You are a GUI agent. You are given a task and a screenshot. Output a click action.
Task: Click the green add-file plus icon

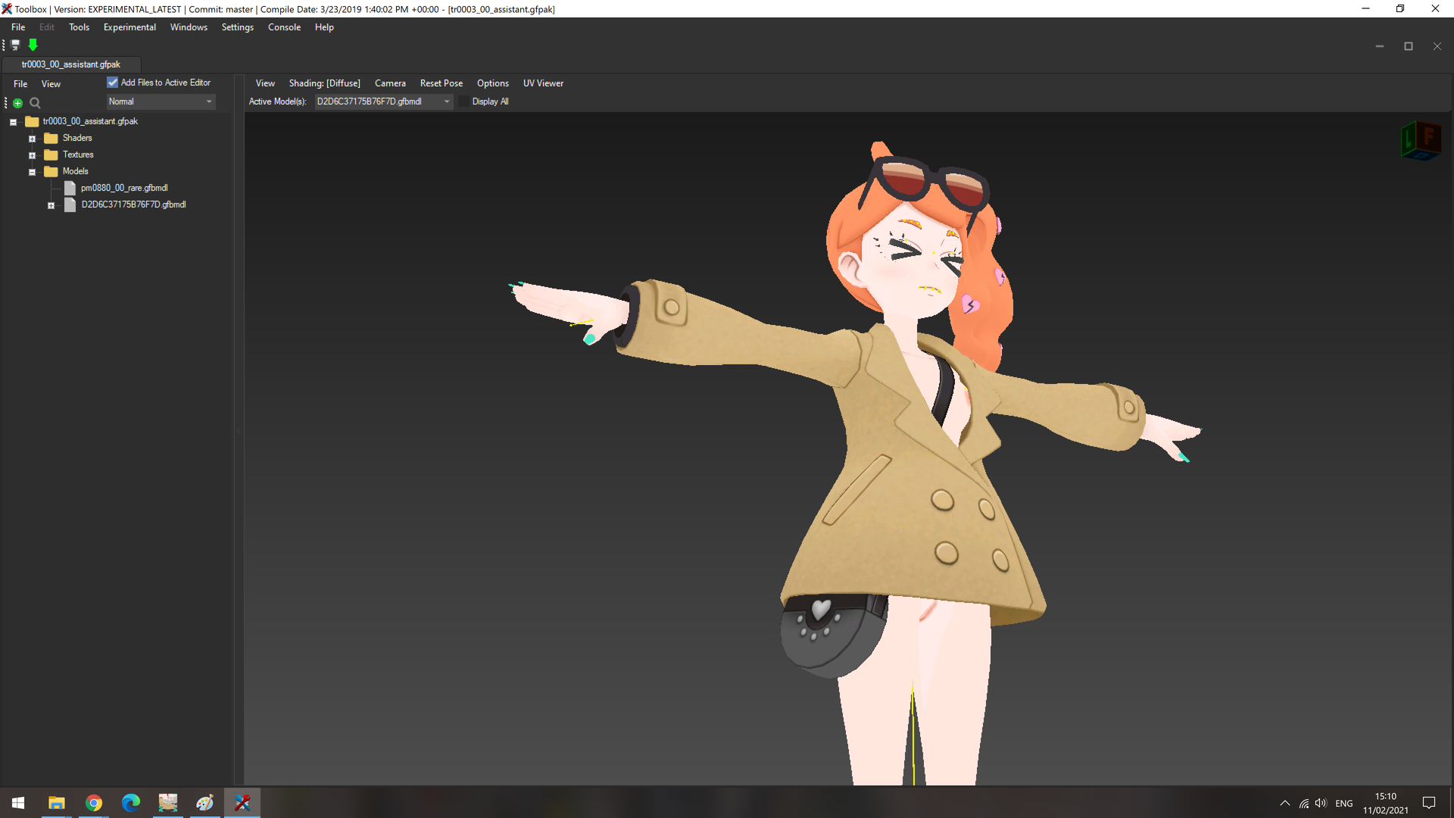(x=17, y=103)
